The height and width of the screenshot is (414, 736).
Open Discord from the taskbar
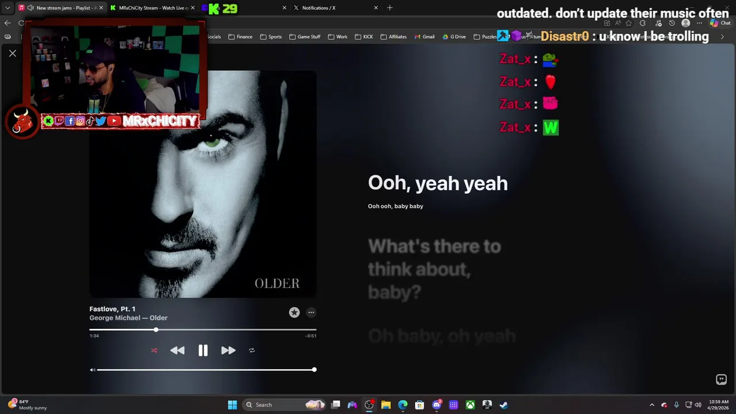(x=436, y=405)
